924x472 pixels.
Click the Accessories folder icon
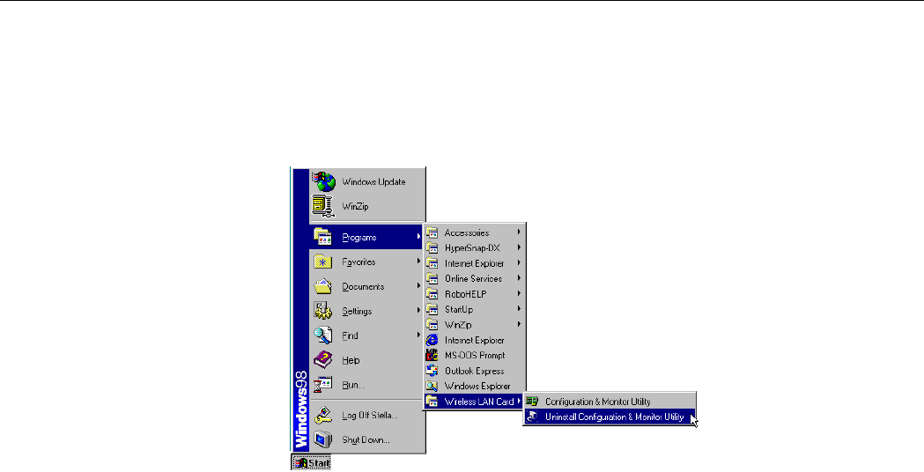tap(432, 232)
